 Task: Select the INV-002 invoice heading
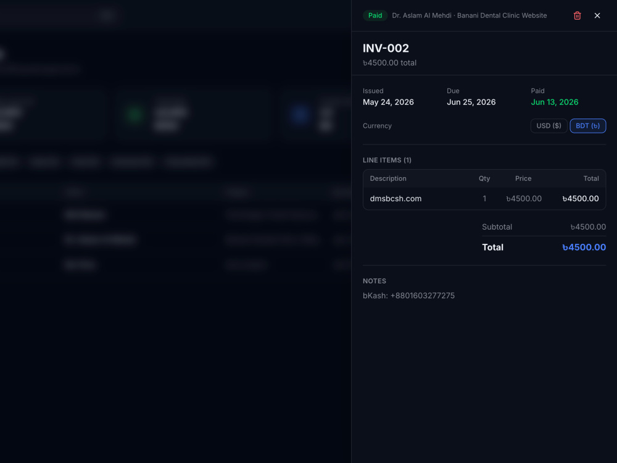(386, 48)
